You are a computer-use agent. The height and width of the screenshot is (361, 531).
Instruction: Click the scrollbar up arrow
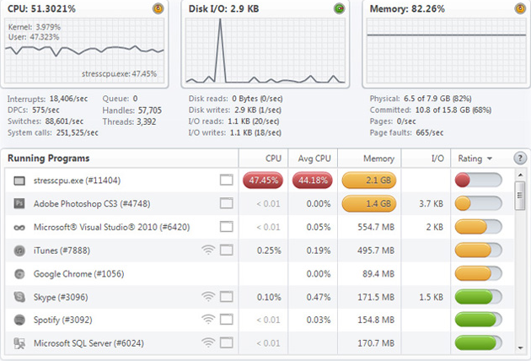(520, 175)
